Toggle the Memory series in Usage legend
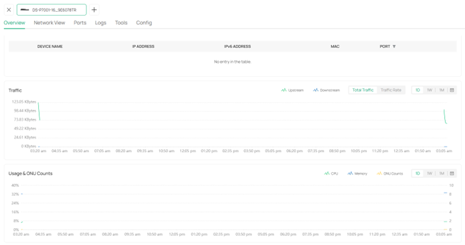Image resolution: width=465 pixels, height=245 pixels. 357,174
